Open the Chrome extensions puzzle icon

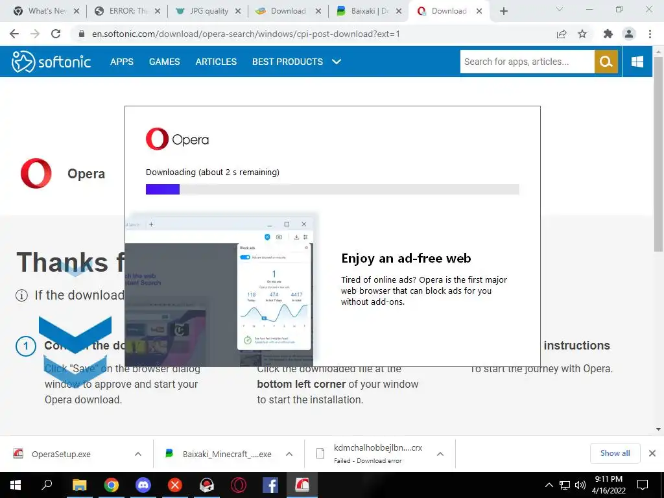click(608, 34)
